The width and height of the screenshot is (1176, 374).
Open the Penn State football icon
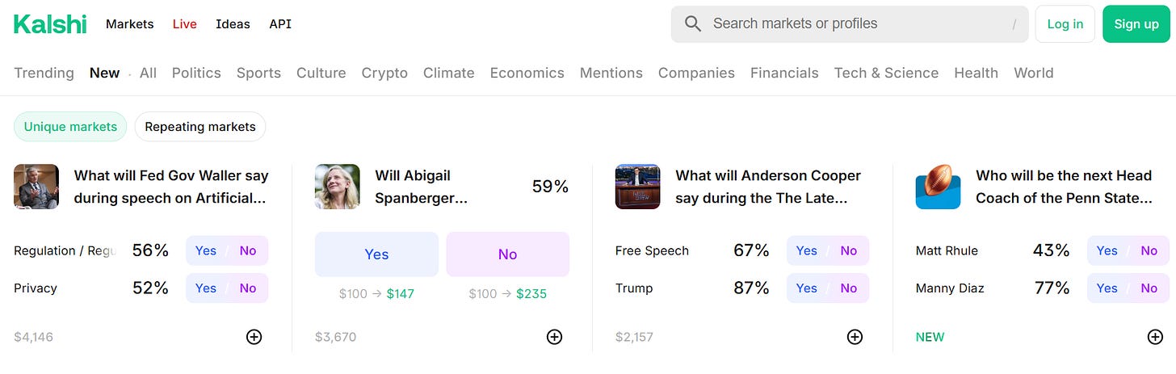938,187
